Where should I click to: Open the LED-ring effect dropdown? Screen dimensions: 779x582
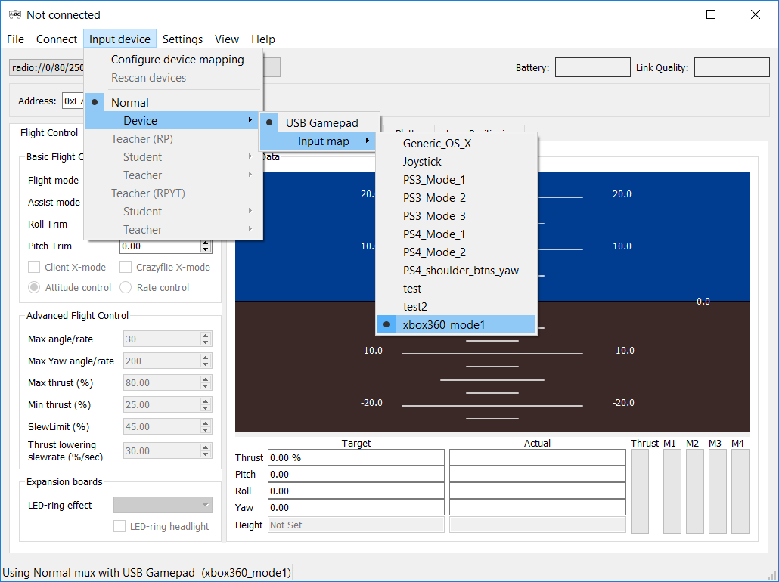pos(163,504)
